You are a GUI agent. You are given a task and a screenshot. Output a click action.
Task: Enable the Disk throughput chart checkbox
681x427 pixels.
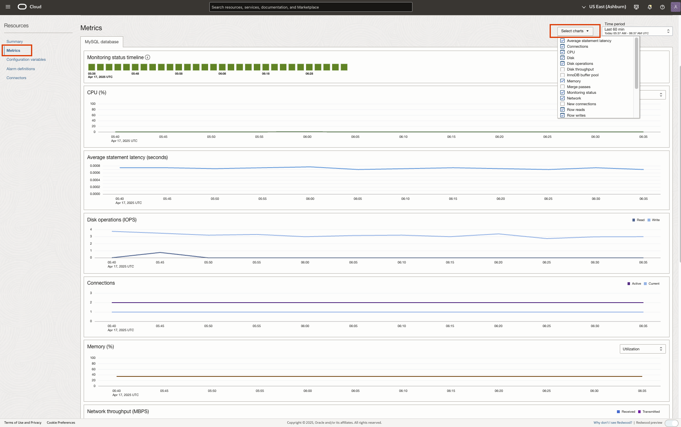point(562,69)
